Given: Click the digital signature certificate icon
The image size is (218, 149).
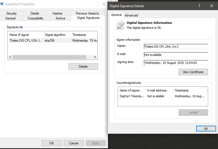Looking at the screenshot, I should coord(120,25).
